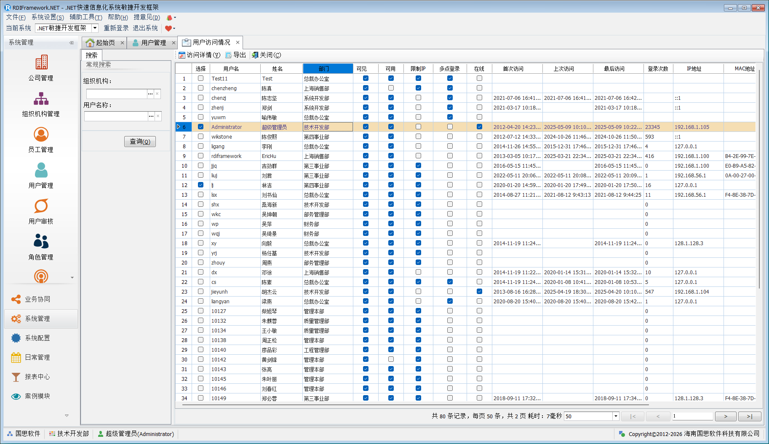Click the 用户名称 input field

click(x=116, y=116)
